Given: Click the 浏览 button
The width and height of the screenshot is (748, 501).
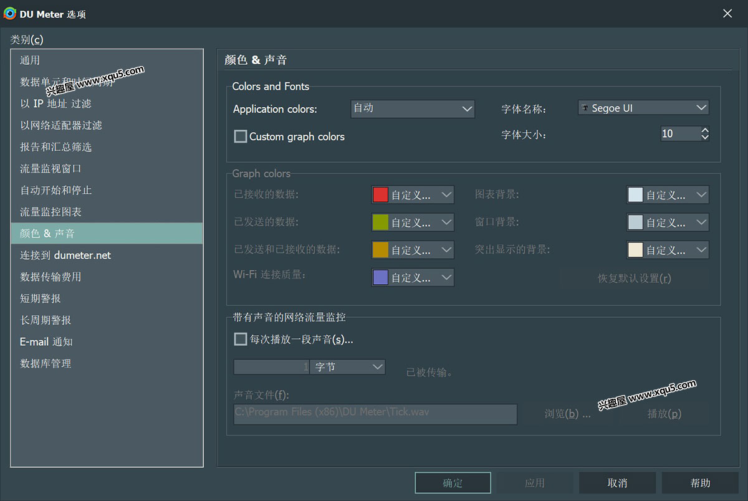Looking at the screenshot, I should pos(567,414).
